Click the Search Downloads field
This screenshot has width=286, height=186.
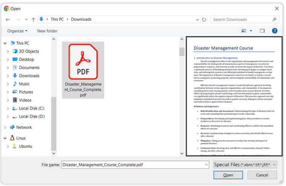click(241, 20)
